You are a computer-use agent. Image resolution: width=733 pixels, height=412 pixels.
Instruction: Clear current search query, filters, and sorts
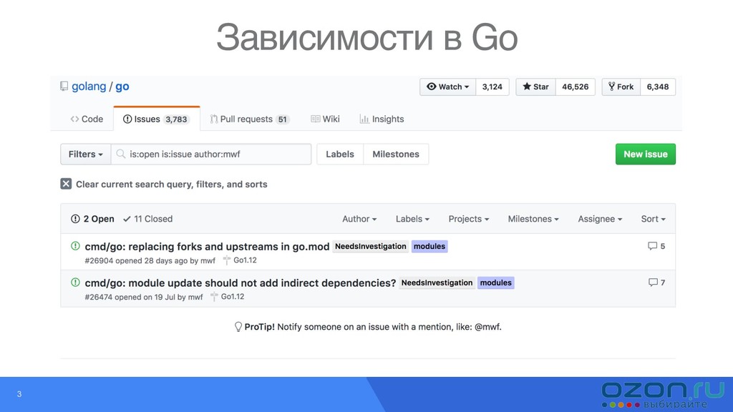click(x=164, y=184)
